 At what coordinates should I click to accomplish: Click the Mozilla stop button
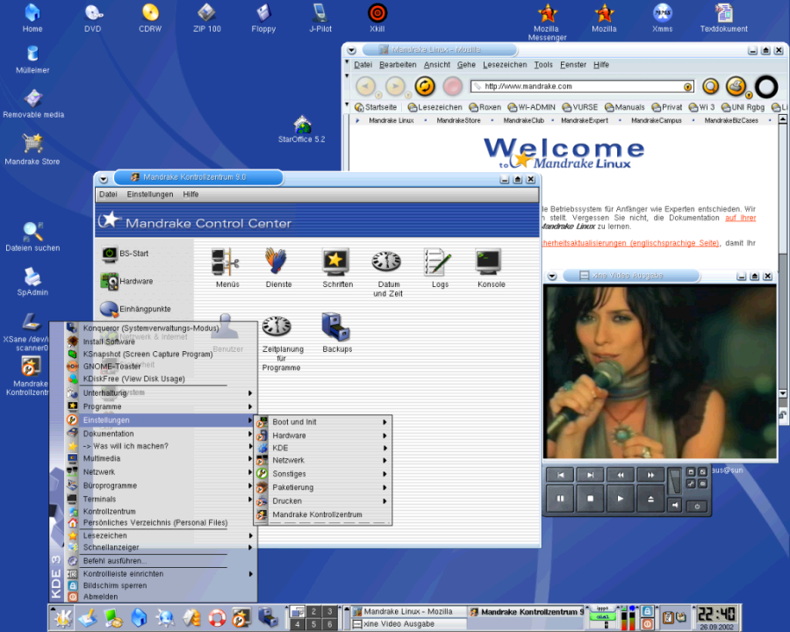(453, 86)
